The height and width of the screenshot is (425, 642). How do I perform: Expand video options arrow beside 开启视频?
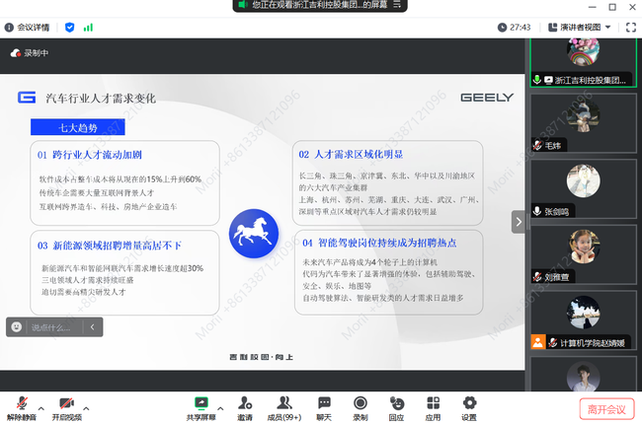tap(88, 404)
